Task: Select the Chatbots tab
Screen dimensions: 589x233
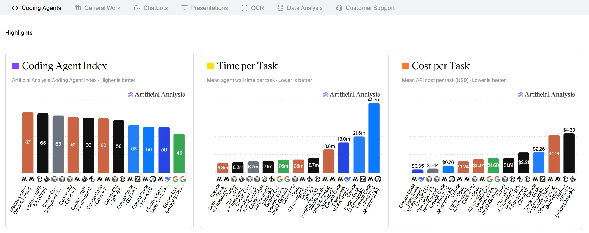Action: click(x=151, y=8)
